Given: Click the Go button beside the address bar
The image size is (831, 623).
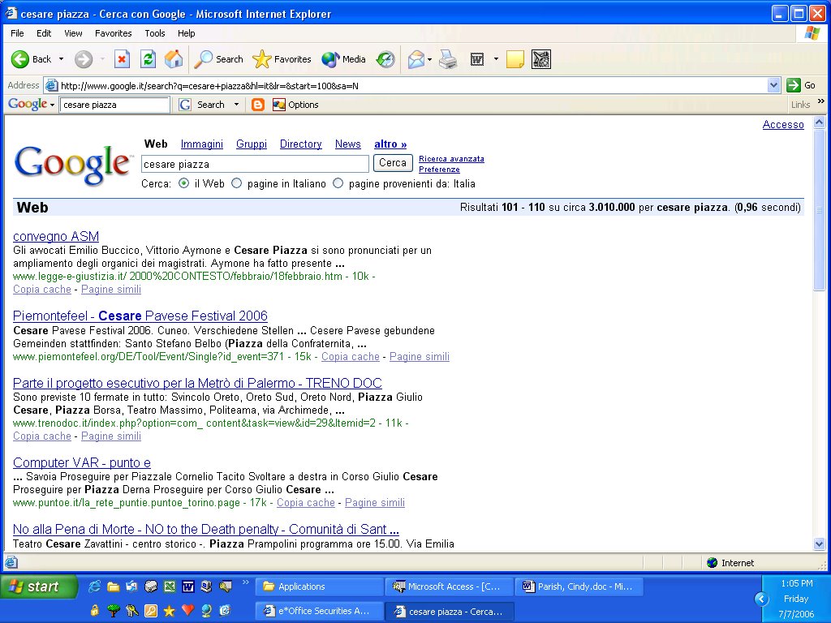Looking at the screenshot, I should (x=801, y=84).
